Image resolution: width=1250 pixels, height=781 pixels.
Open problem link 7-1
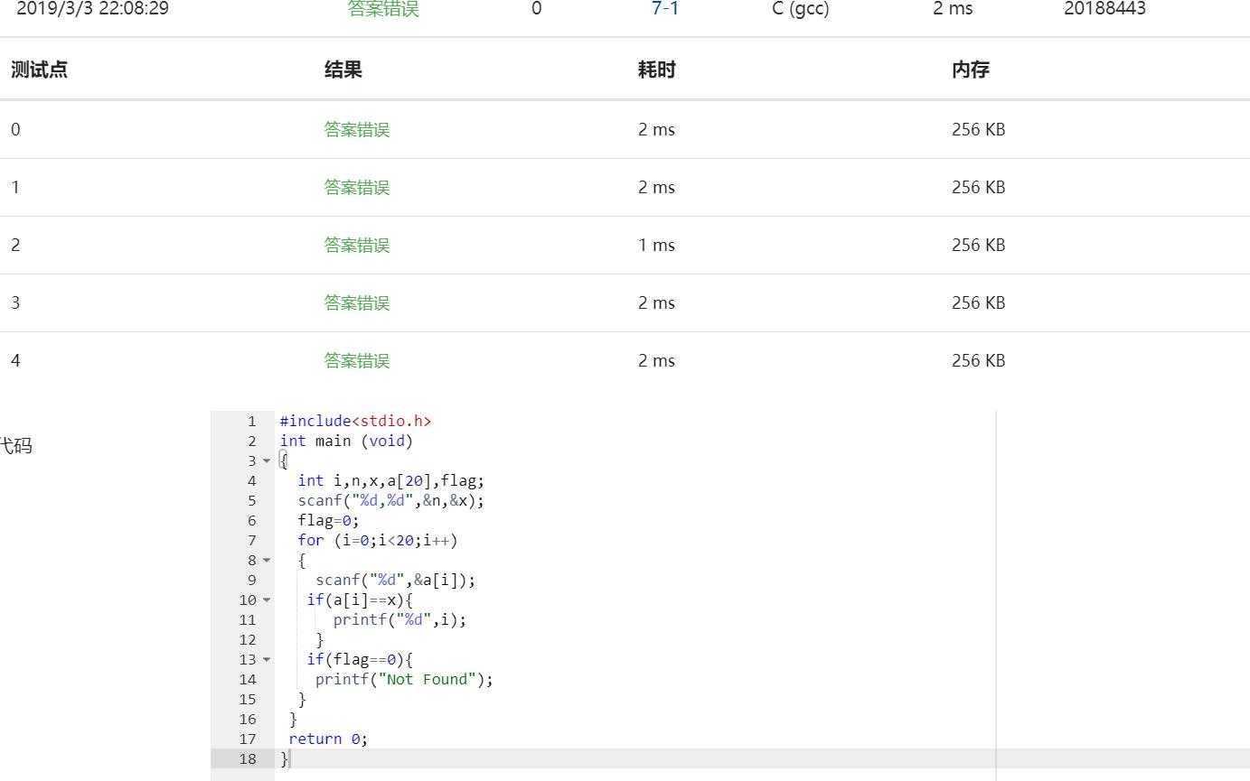[x=664, y=9]
